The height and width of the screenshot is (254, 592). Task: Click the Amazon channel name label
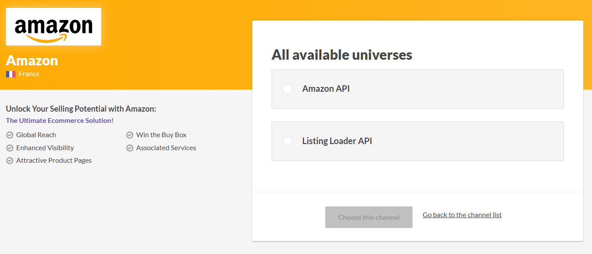pos(32,61)
